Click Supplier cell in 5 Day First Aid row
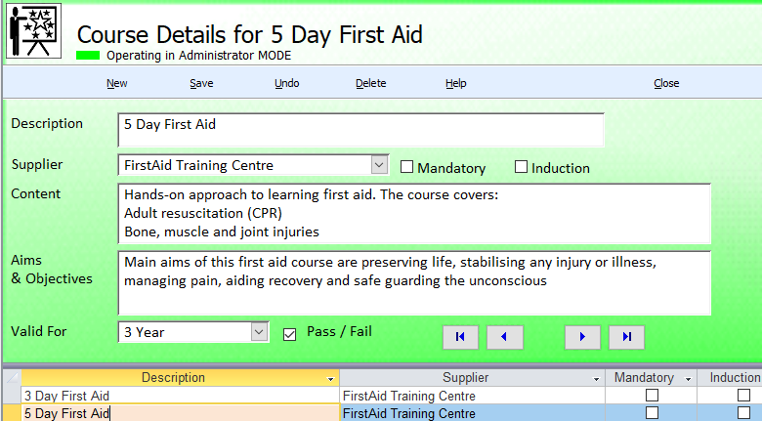762x421 pixels. (x=472, y=413)
